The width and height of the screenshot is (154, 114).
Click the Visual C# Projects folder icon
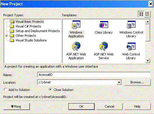[x=12, y=26]
